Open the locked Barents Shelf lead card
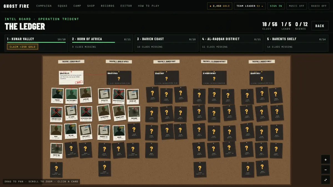 click(x=262, y=78)
